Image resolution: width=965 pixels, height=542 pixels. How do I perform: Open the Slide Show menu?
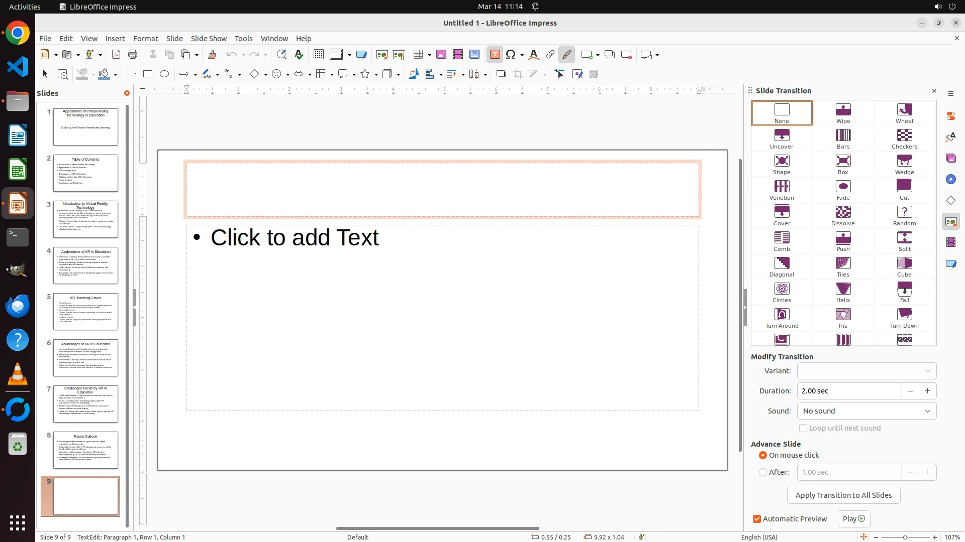pyautogui.click(x=209, y=39)
